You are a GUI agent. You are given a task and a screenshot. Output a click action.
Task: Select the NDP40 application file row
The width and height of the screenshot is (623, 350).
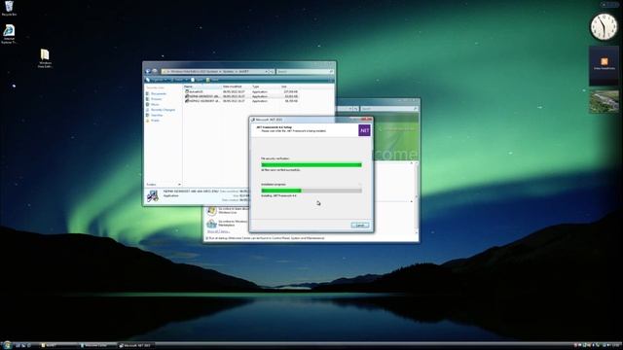point(241,96)
